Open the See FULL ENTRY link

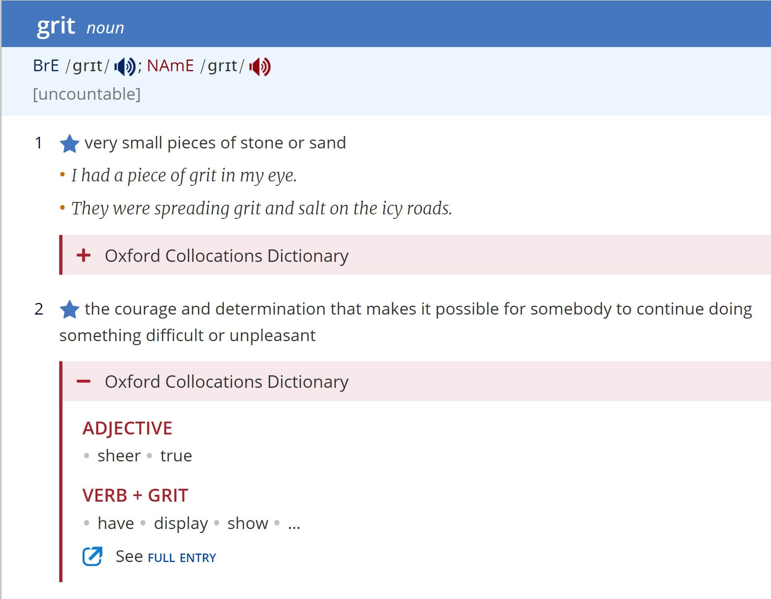[x=182, y=558]
